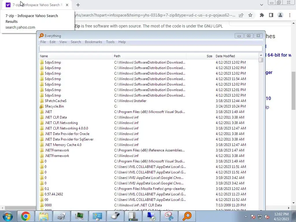Show hidden system tray icons
The height and width of the screenshot is (222, 296).
[246, 217]
